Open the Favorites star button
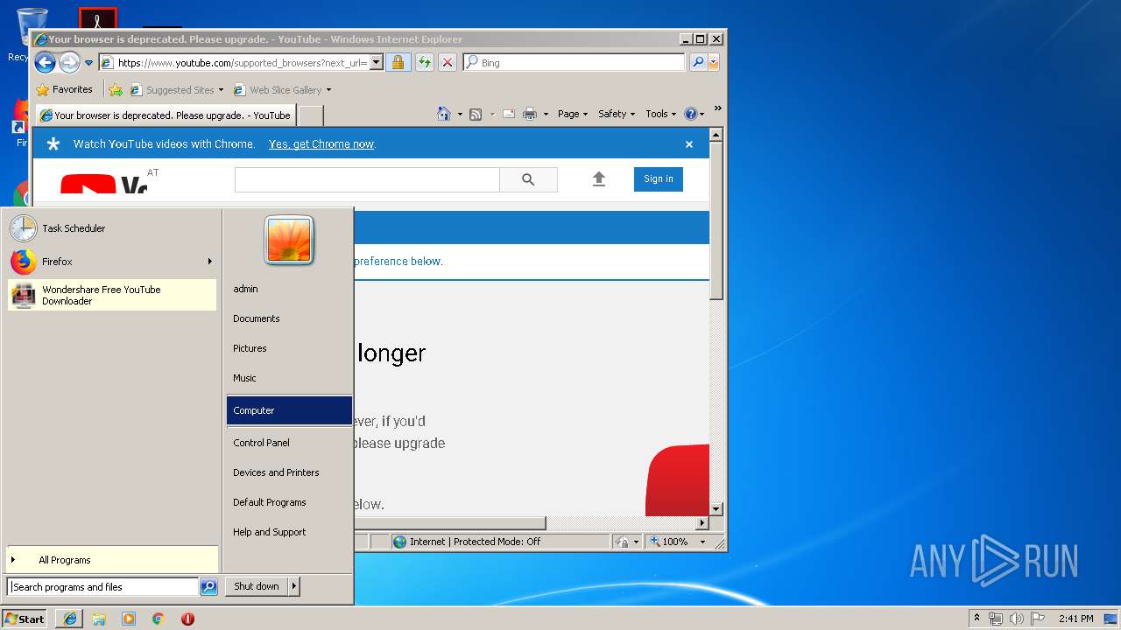 tap(64, 89)
